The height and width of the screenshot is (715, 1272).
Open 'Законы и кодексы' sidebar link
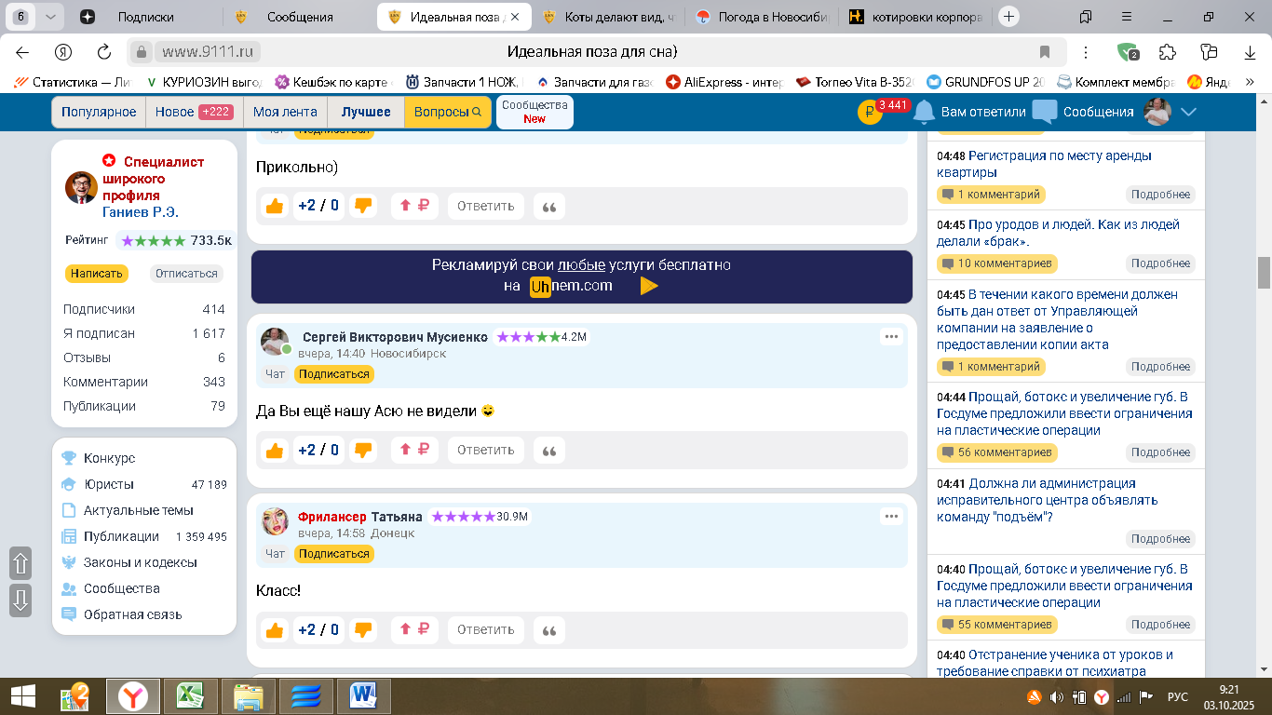[x=140, y=562]
